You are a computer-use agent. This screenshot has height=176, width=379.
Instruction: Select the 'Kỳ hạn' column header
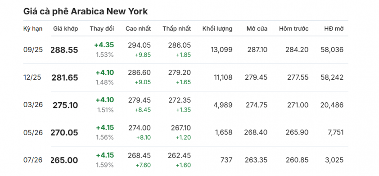point(33,28)
